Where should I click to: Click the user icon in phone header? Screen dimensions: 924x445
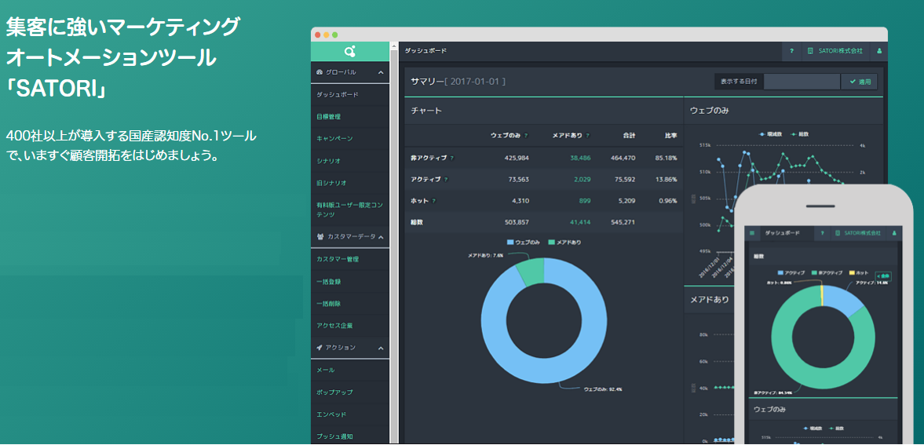pyautogui.click(x=894, y=233)
